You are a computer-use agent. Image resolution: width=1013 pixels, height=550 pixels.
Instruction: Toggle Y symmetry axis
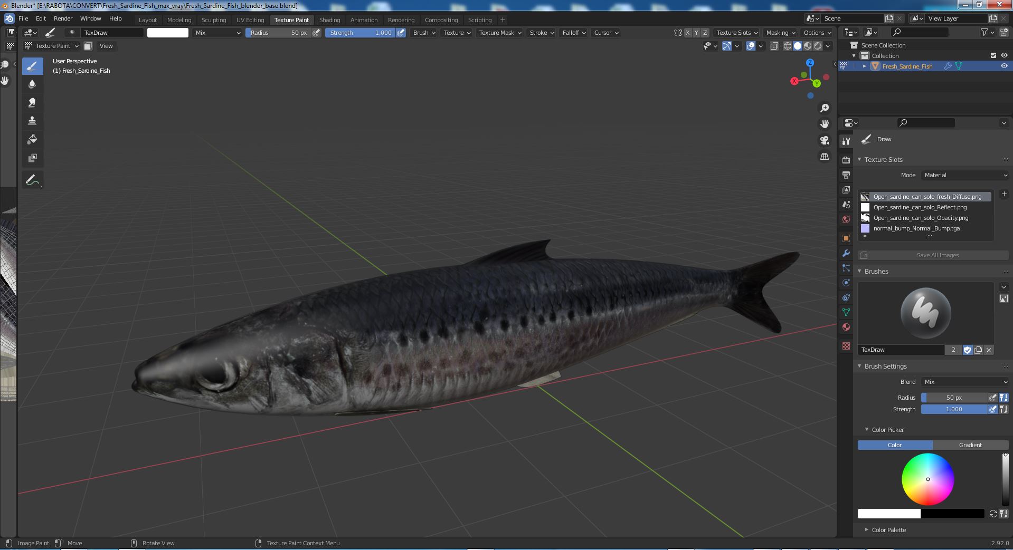click(696, 33)
